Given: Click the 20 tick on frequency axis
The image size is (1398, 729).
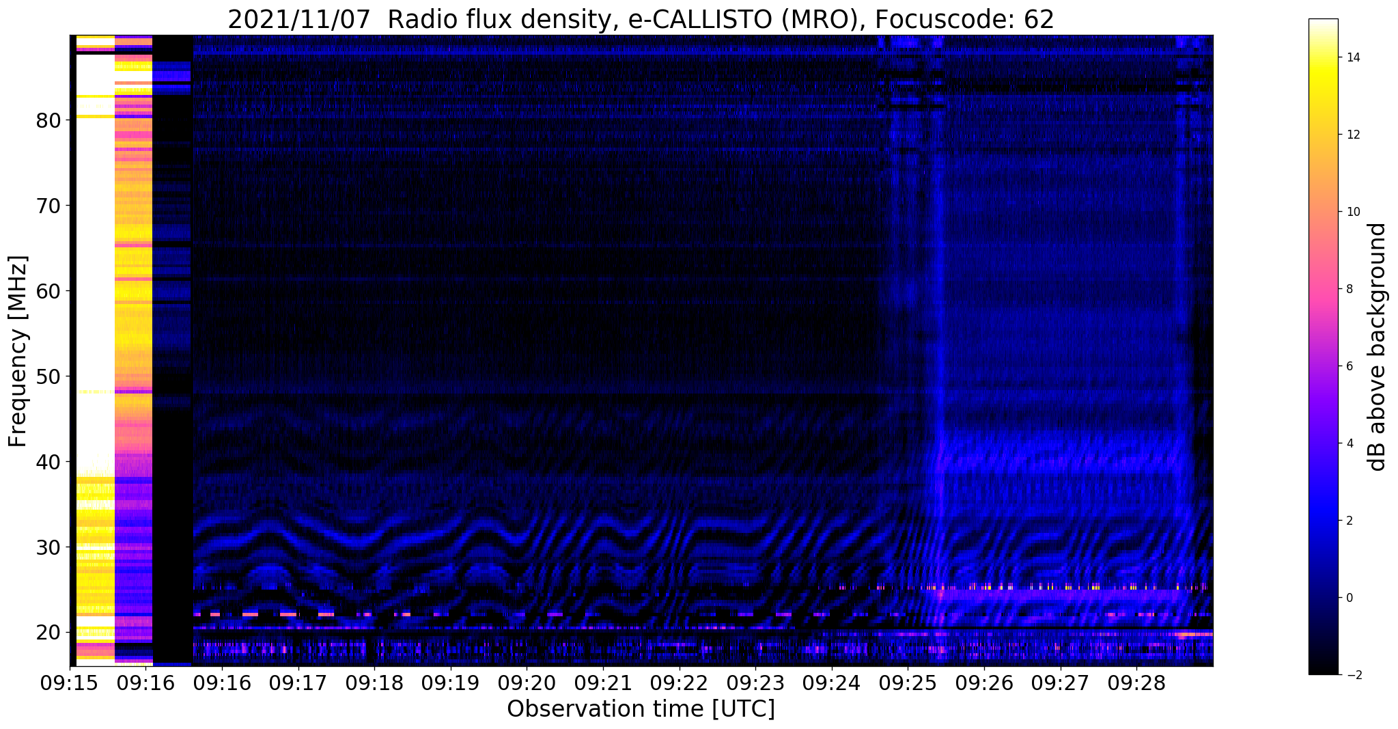Looking at the screenshot, I should click(x=48, y=633).
